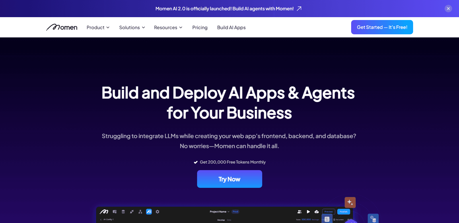Select the blue AI icon in editor toolbar
Screen dimensions: 459x223
click(x=149, y=212)
